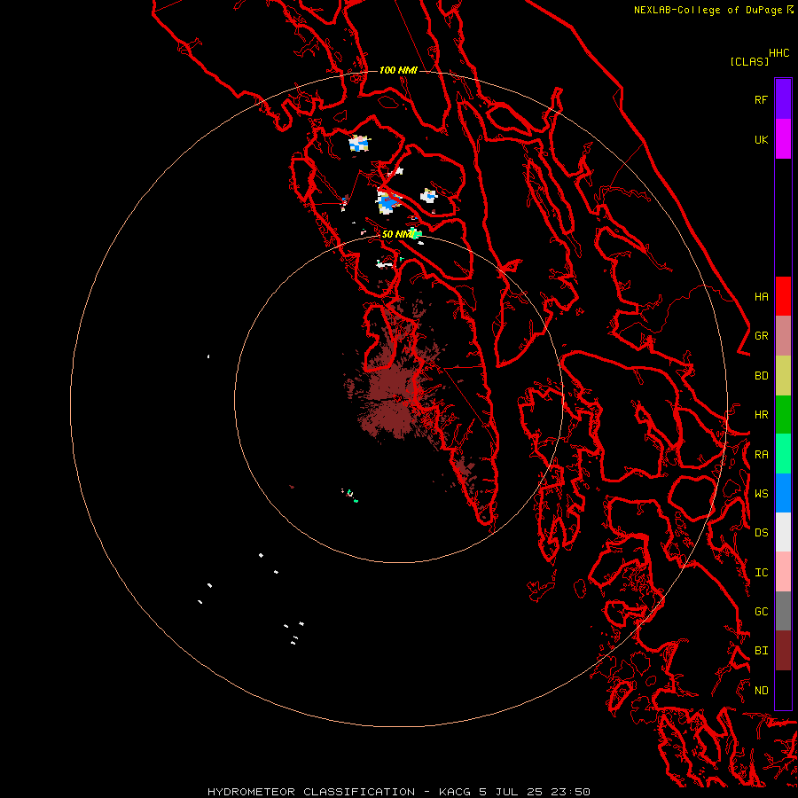Click the RF legend label
The width and height of the screenshot is (798, 798).
coord(762,99)
